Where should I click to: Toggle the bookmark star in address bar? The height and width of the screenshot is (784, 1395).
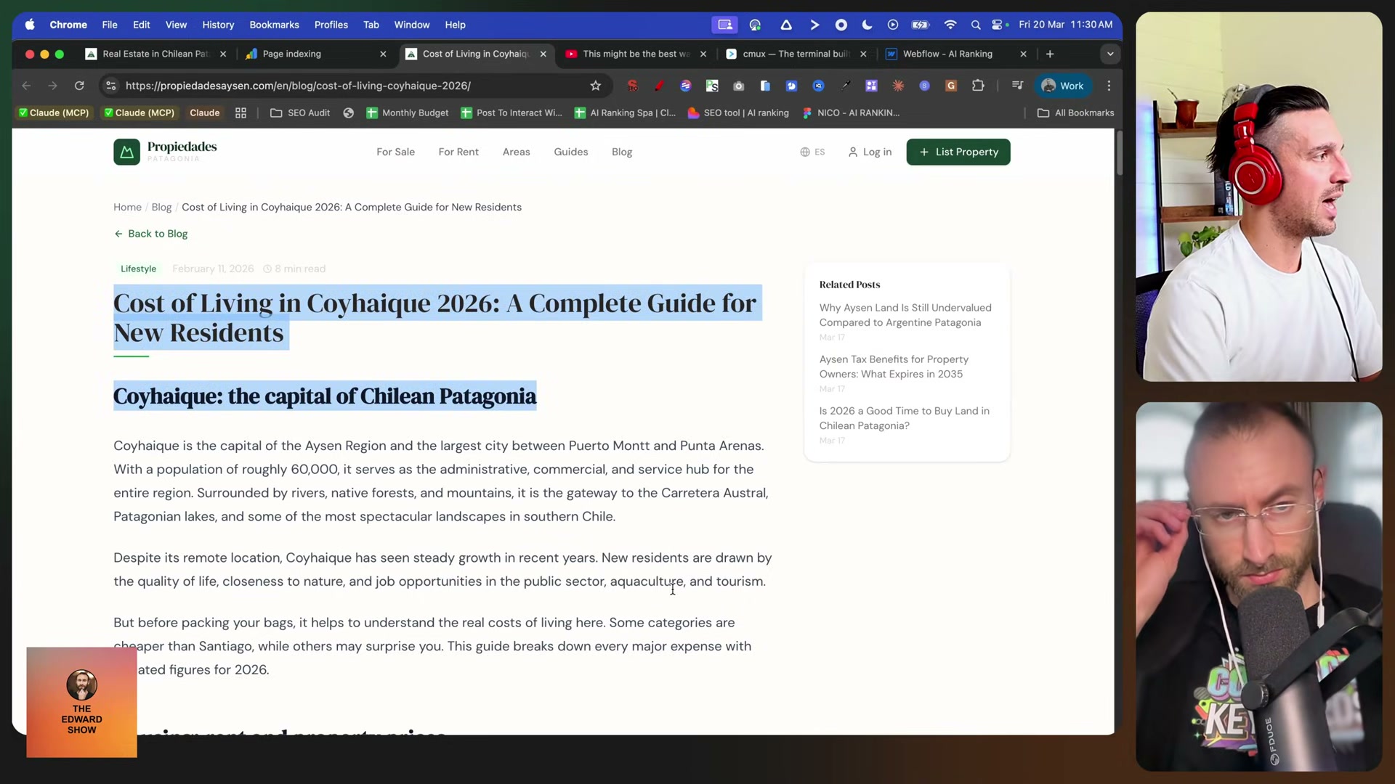tap(596, 86)
